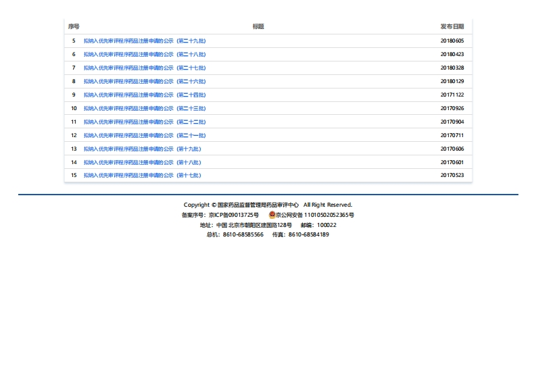The image size is (536, 379).
Task: Open the 第十八批 announcement link
Action: click(142, 163)
